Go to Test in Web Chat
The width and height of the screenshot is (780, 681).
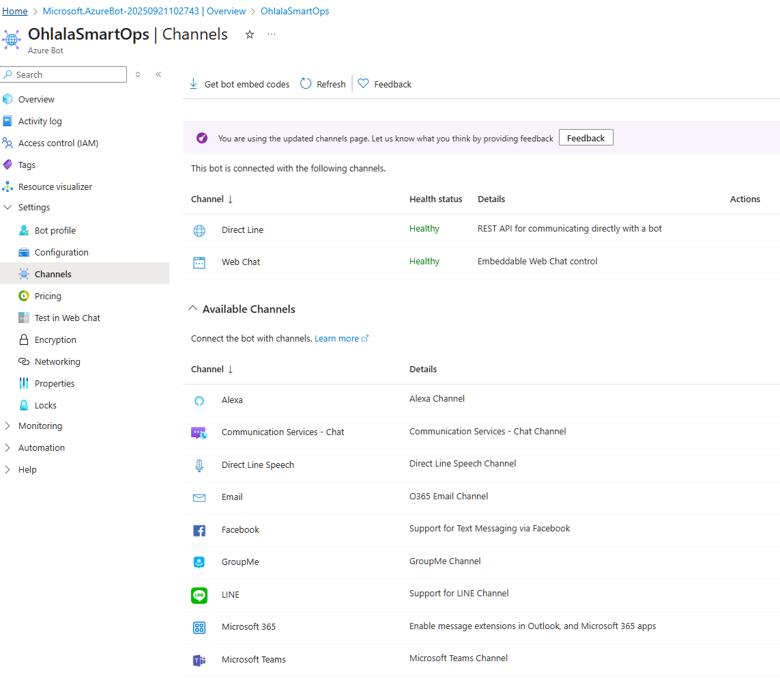67,318
